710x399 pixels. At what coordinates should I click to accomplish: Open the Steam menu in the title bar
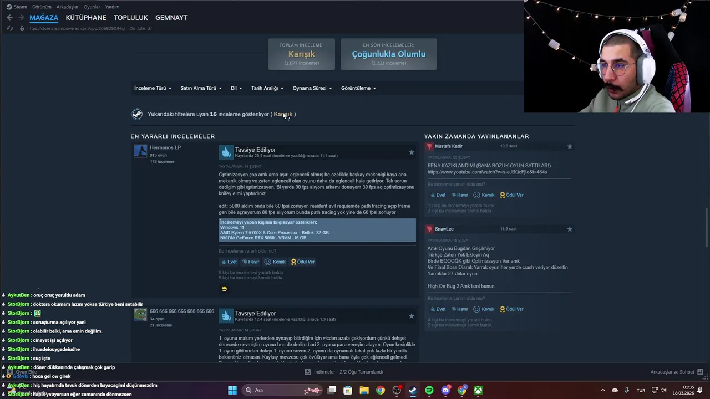pos(17,7)
